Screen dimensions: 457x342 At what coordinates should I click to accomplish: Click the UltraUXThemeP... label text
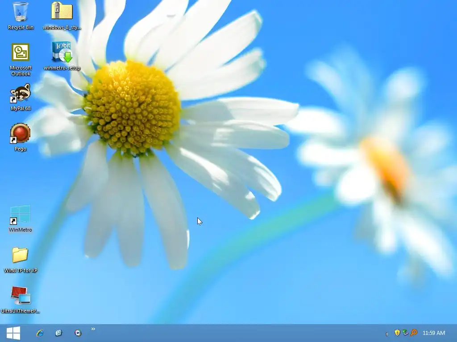21,311
